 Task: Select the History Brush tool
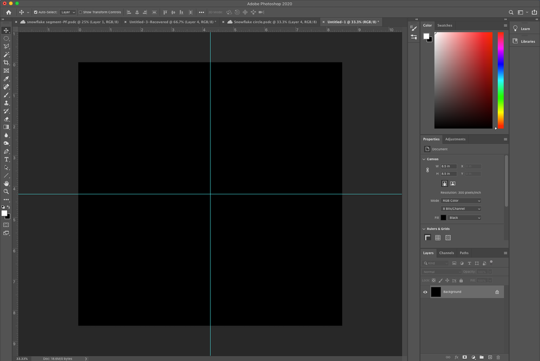[6, 111]
